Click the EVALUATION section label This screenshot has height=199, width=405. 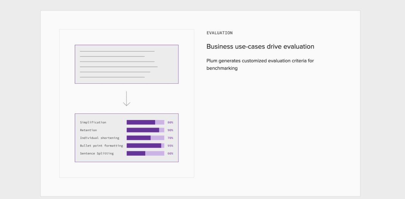[x=219, y=33]
